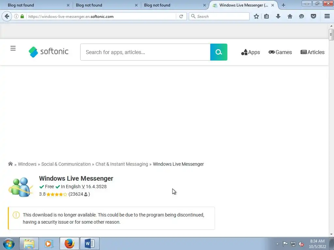Open the Downloads arrow in the toolbar

click(x=278, y=16)
